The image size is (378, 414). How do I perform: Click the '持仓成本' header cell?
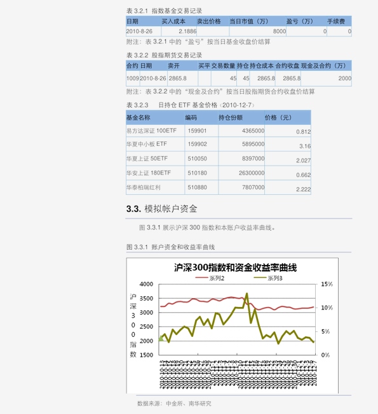pos(262,66)
